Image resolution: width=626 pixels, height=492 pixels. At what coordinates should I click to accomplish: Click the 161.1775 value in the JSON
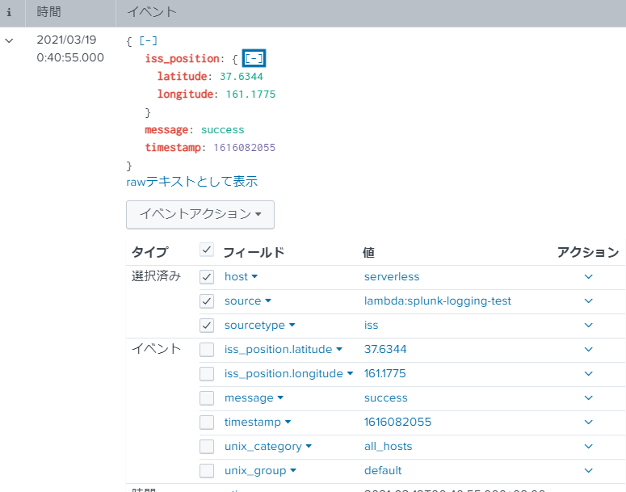tap(250, 95)
